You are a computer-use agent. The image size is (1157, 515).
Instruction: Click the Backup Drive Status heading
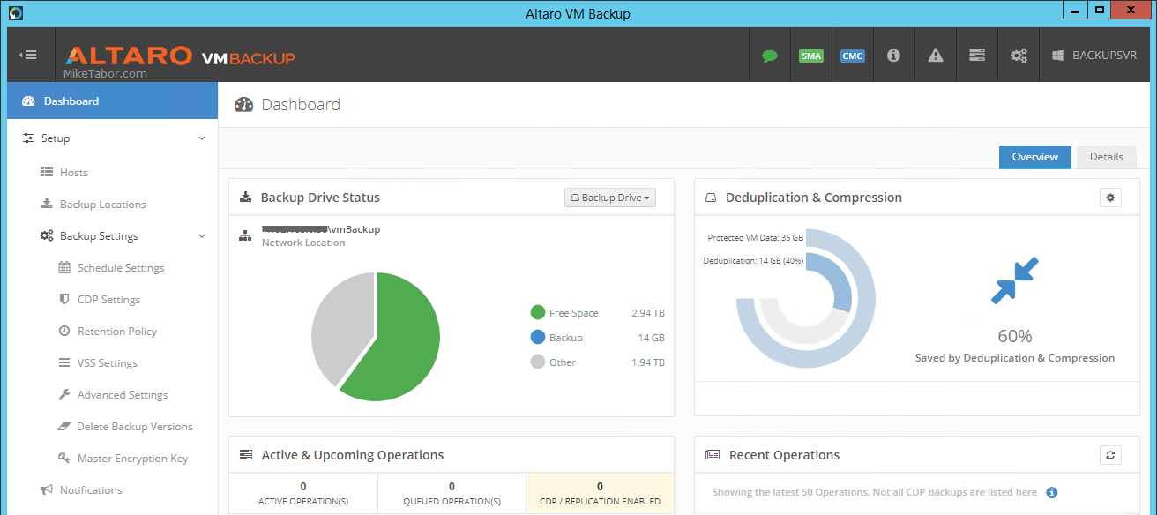[x=320, y=198]
